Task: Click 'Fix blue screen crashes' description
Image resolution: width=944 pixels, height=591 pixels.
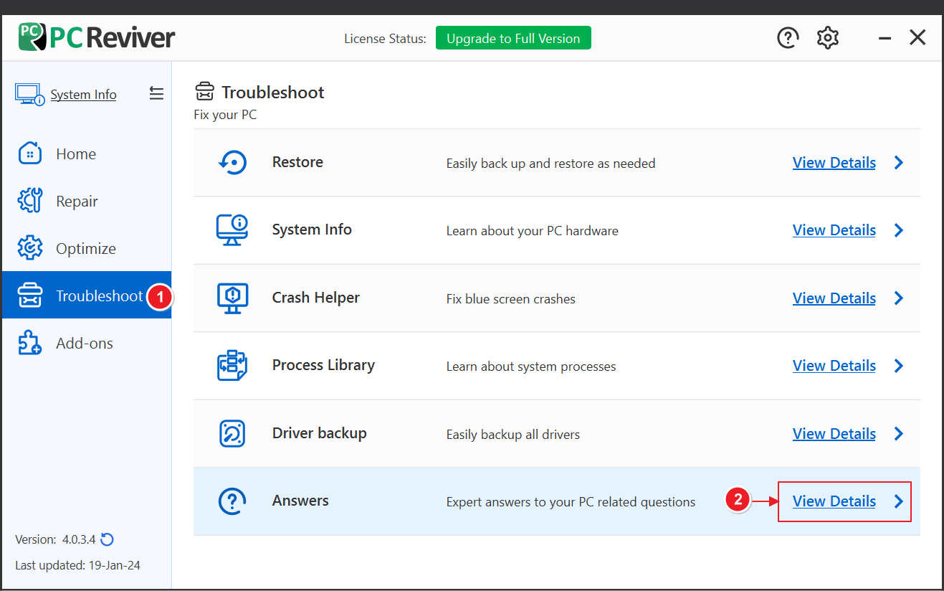Action: pyautogui.click(x=511, y=299)
